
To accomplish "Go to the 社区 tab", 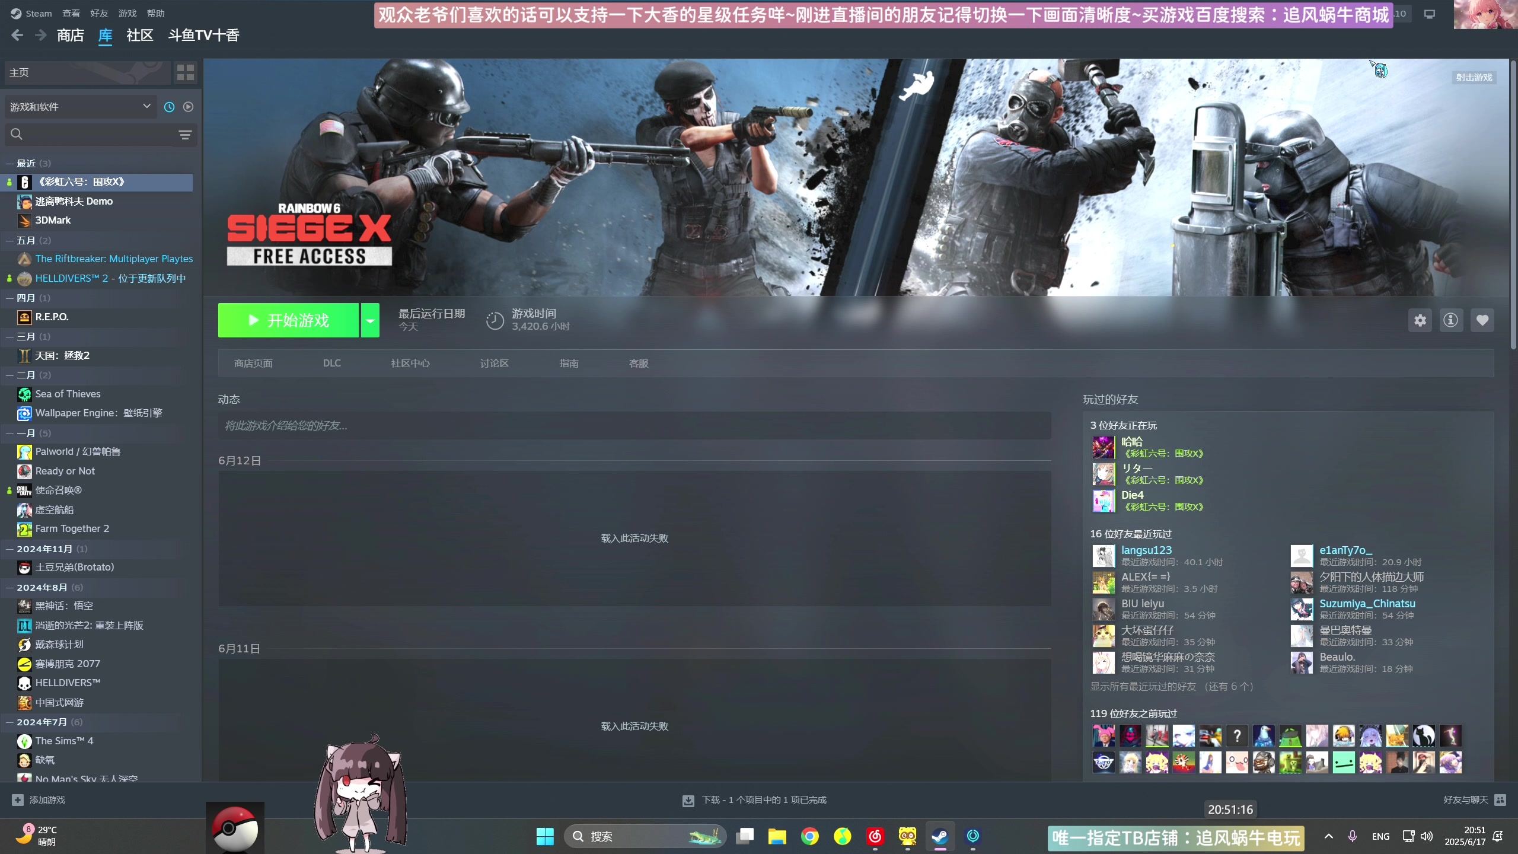I will (140, 36).
